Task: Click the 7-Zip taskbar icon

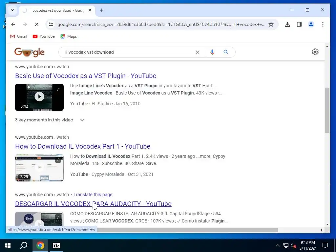Action: [x=56, y=245]
